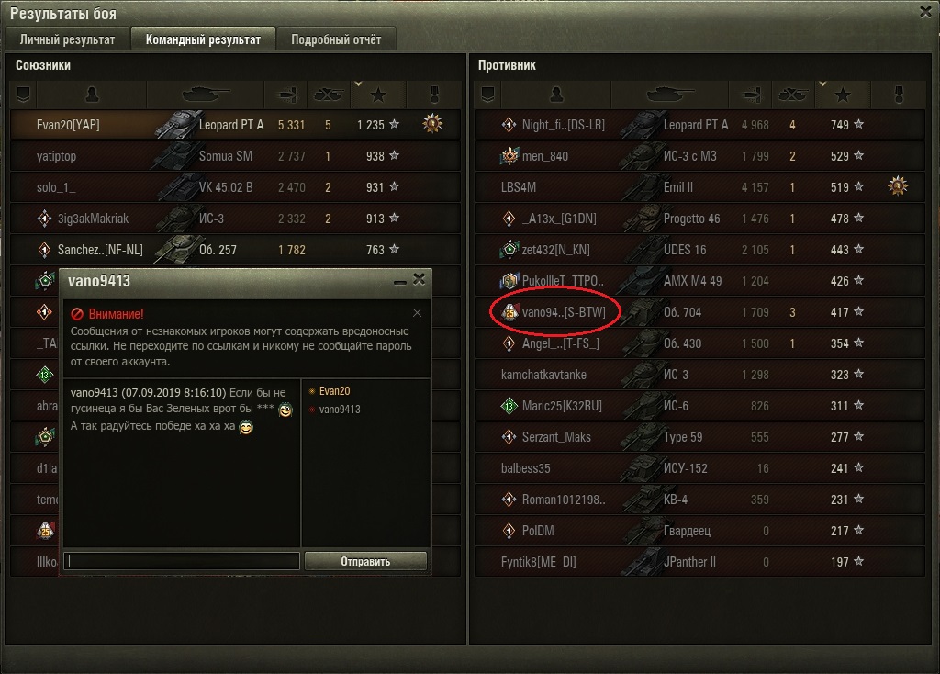Open Подробный отчёт tab
Image resolution: width=940 pixels, height=674 pixels.
336,39
